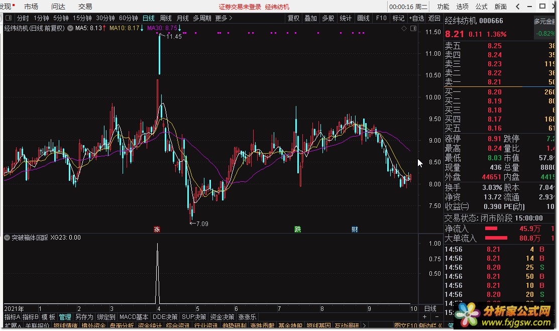The height and width of the screenshot is (331, 559).
Task: Click the circled arrow next to 经纬纺机 title
Action: click(x=70, y=28)
